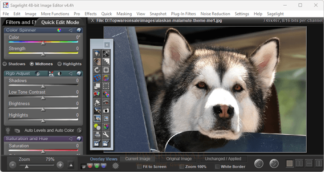The width and height of the screenshot is (324, 172).
Task: Click the red green blue cards icon
Action: (x=97, y=94)
